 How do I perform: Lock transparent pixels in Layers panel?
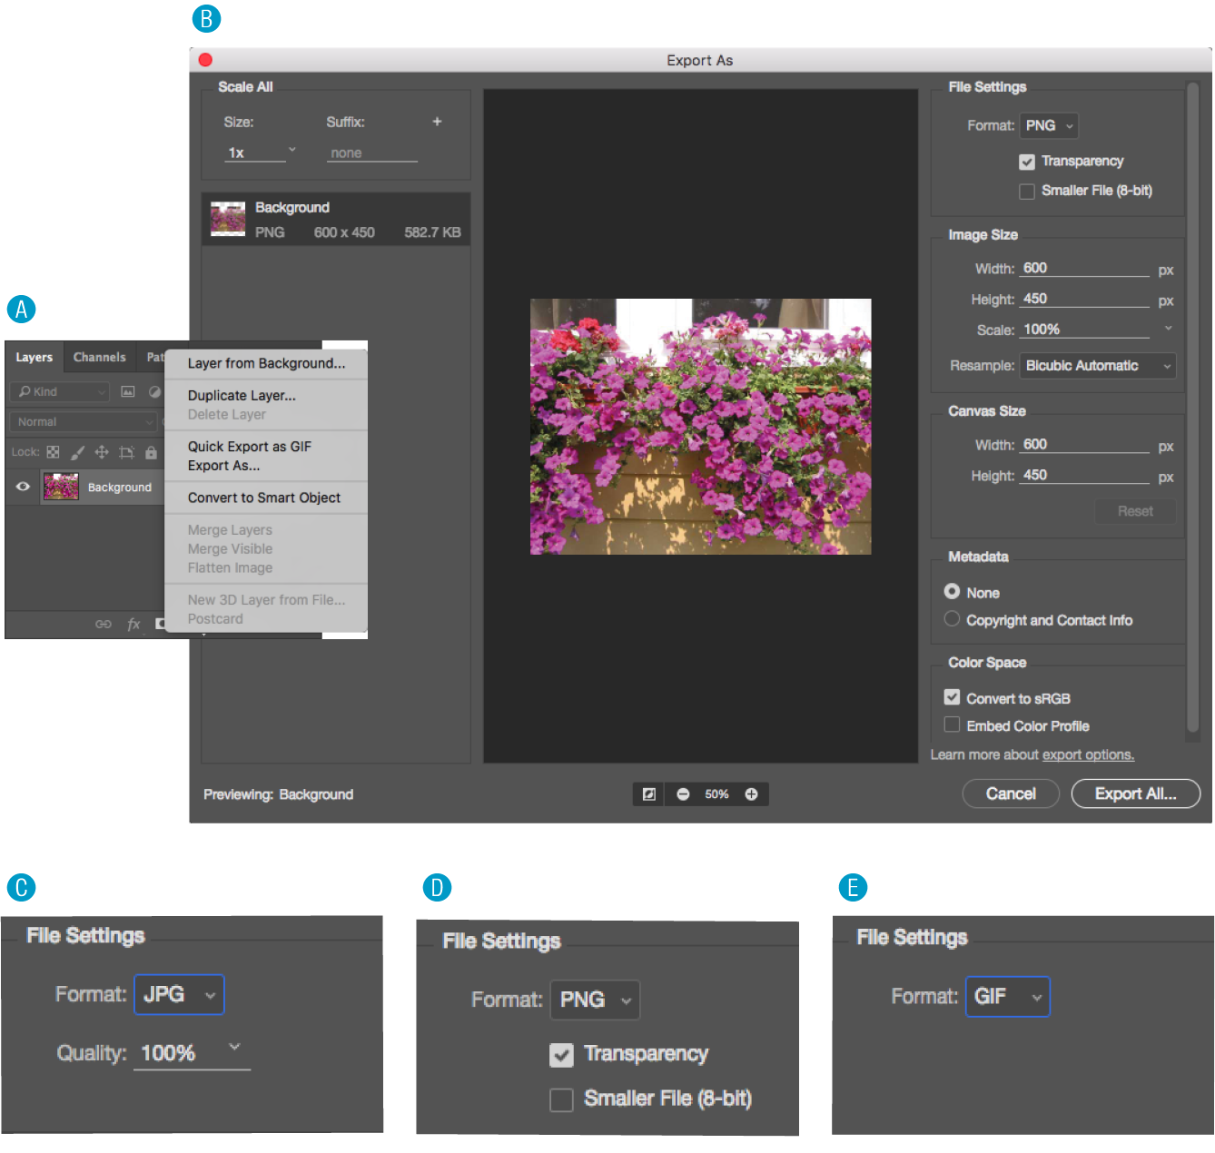(54, 452)
